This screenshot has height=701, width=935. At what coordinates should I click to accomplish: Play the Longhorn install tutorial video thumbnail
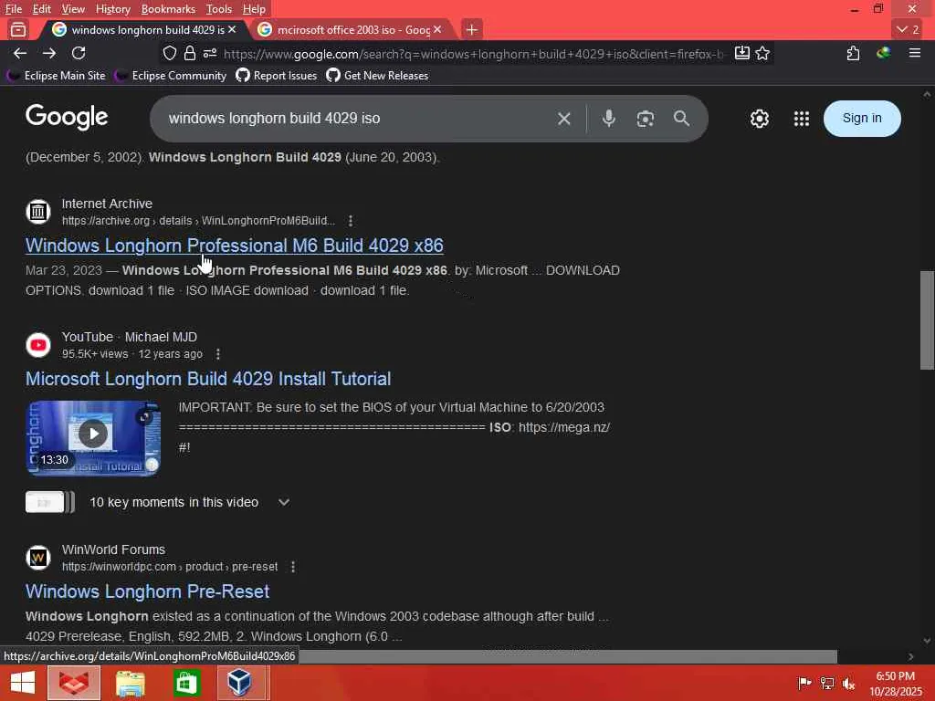click(93, 437)
